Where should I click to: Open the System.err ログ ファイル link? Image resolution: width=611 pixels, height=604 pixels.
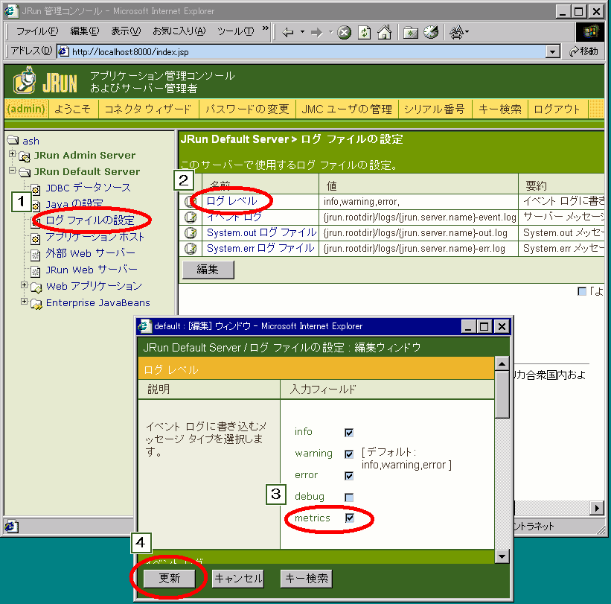click(x=260, y=249)
